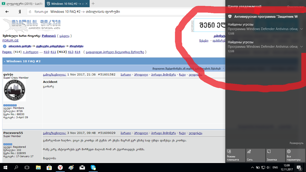The height and width of the screenshot is (172, 306).
Task: Open gvirjo user name
Action: (x=8, y=74)
